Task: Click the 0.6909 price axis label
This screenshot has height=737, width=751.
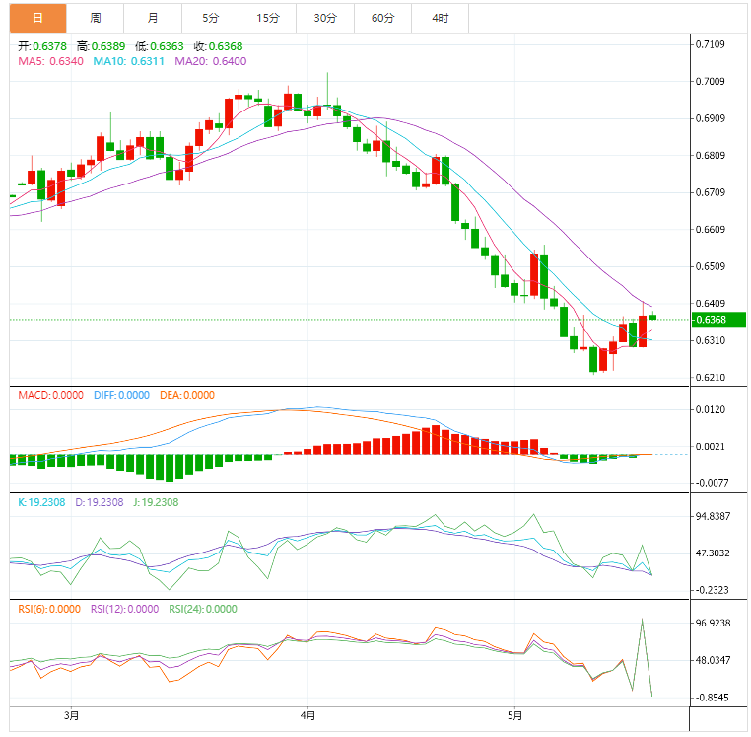Action: [711, 118]
